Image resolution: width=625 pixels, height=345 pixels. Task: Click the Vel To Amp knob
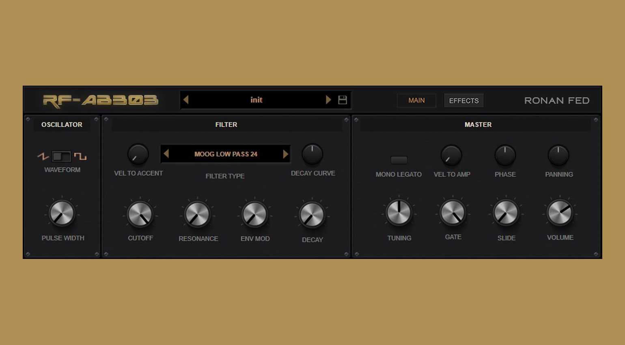pyautogui.click(x=451, y=155)
